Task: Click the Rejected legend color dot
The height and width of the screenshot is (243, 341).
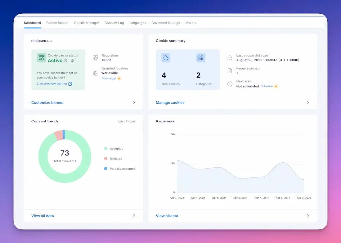Action: pyautogui.click(x=106, y=159)
